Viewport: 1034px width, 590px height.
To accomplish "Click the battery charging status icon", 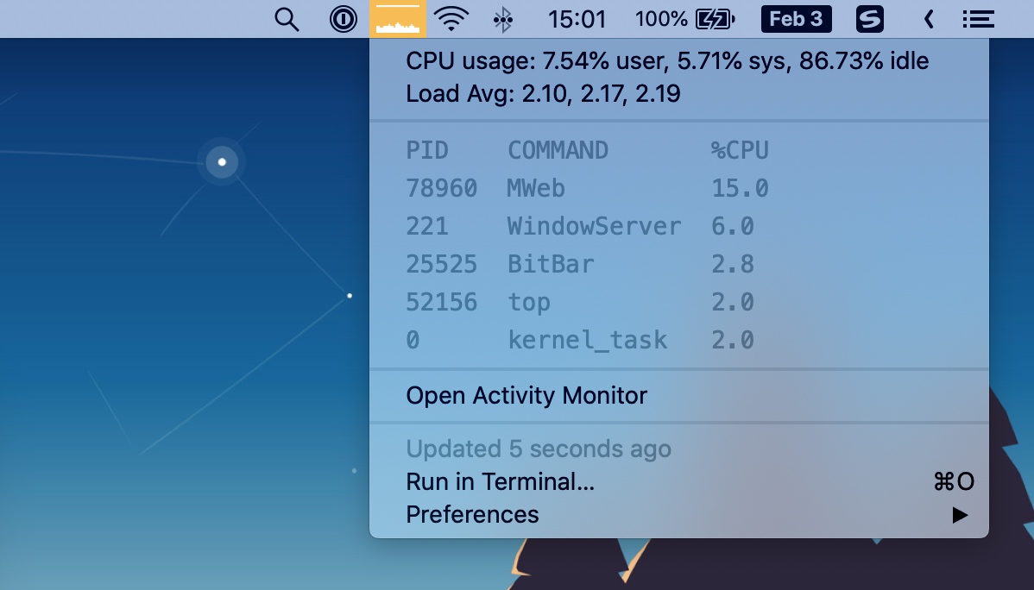I will (x=715, y=19).
